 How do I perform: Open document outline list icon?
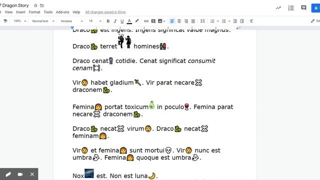click(x=291, y=8)
